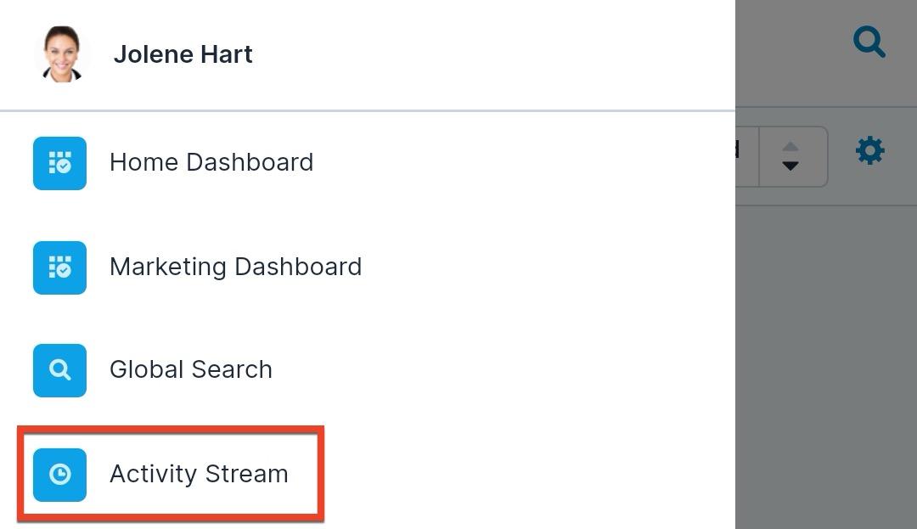Image resolution: width=917 pixels, height=529 pixels.
Task: Open settings via the gear icon
Action: 869,151
